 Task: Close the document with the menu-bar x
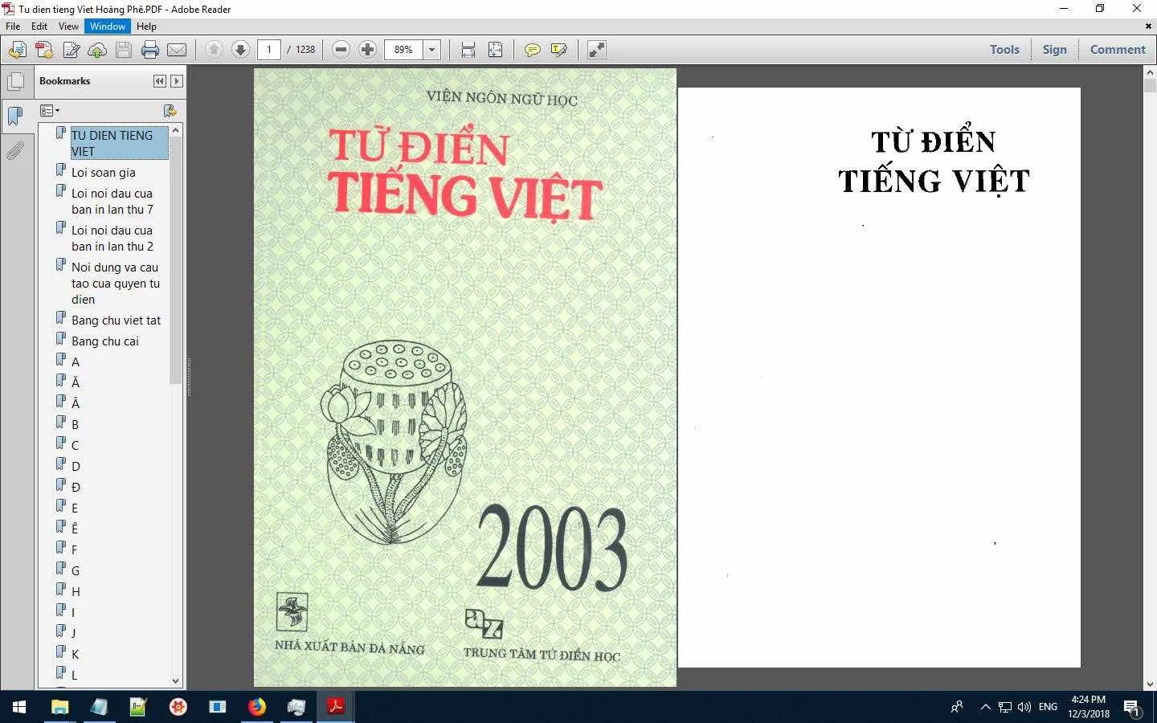tap(1148, 27)
